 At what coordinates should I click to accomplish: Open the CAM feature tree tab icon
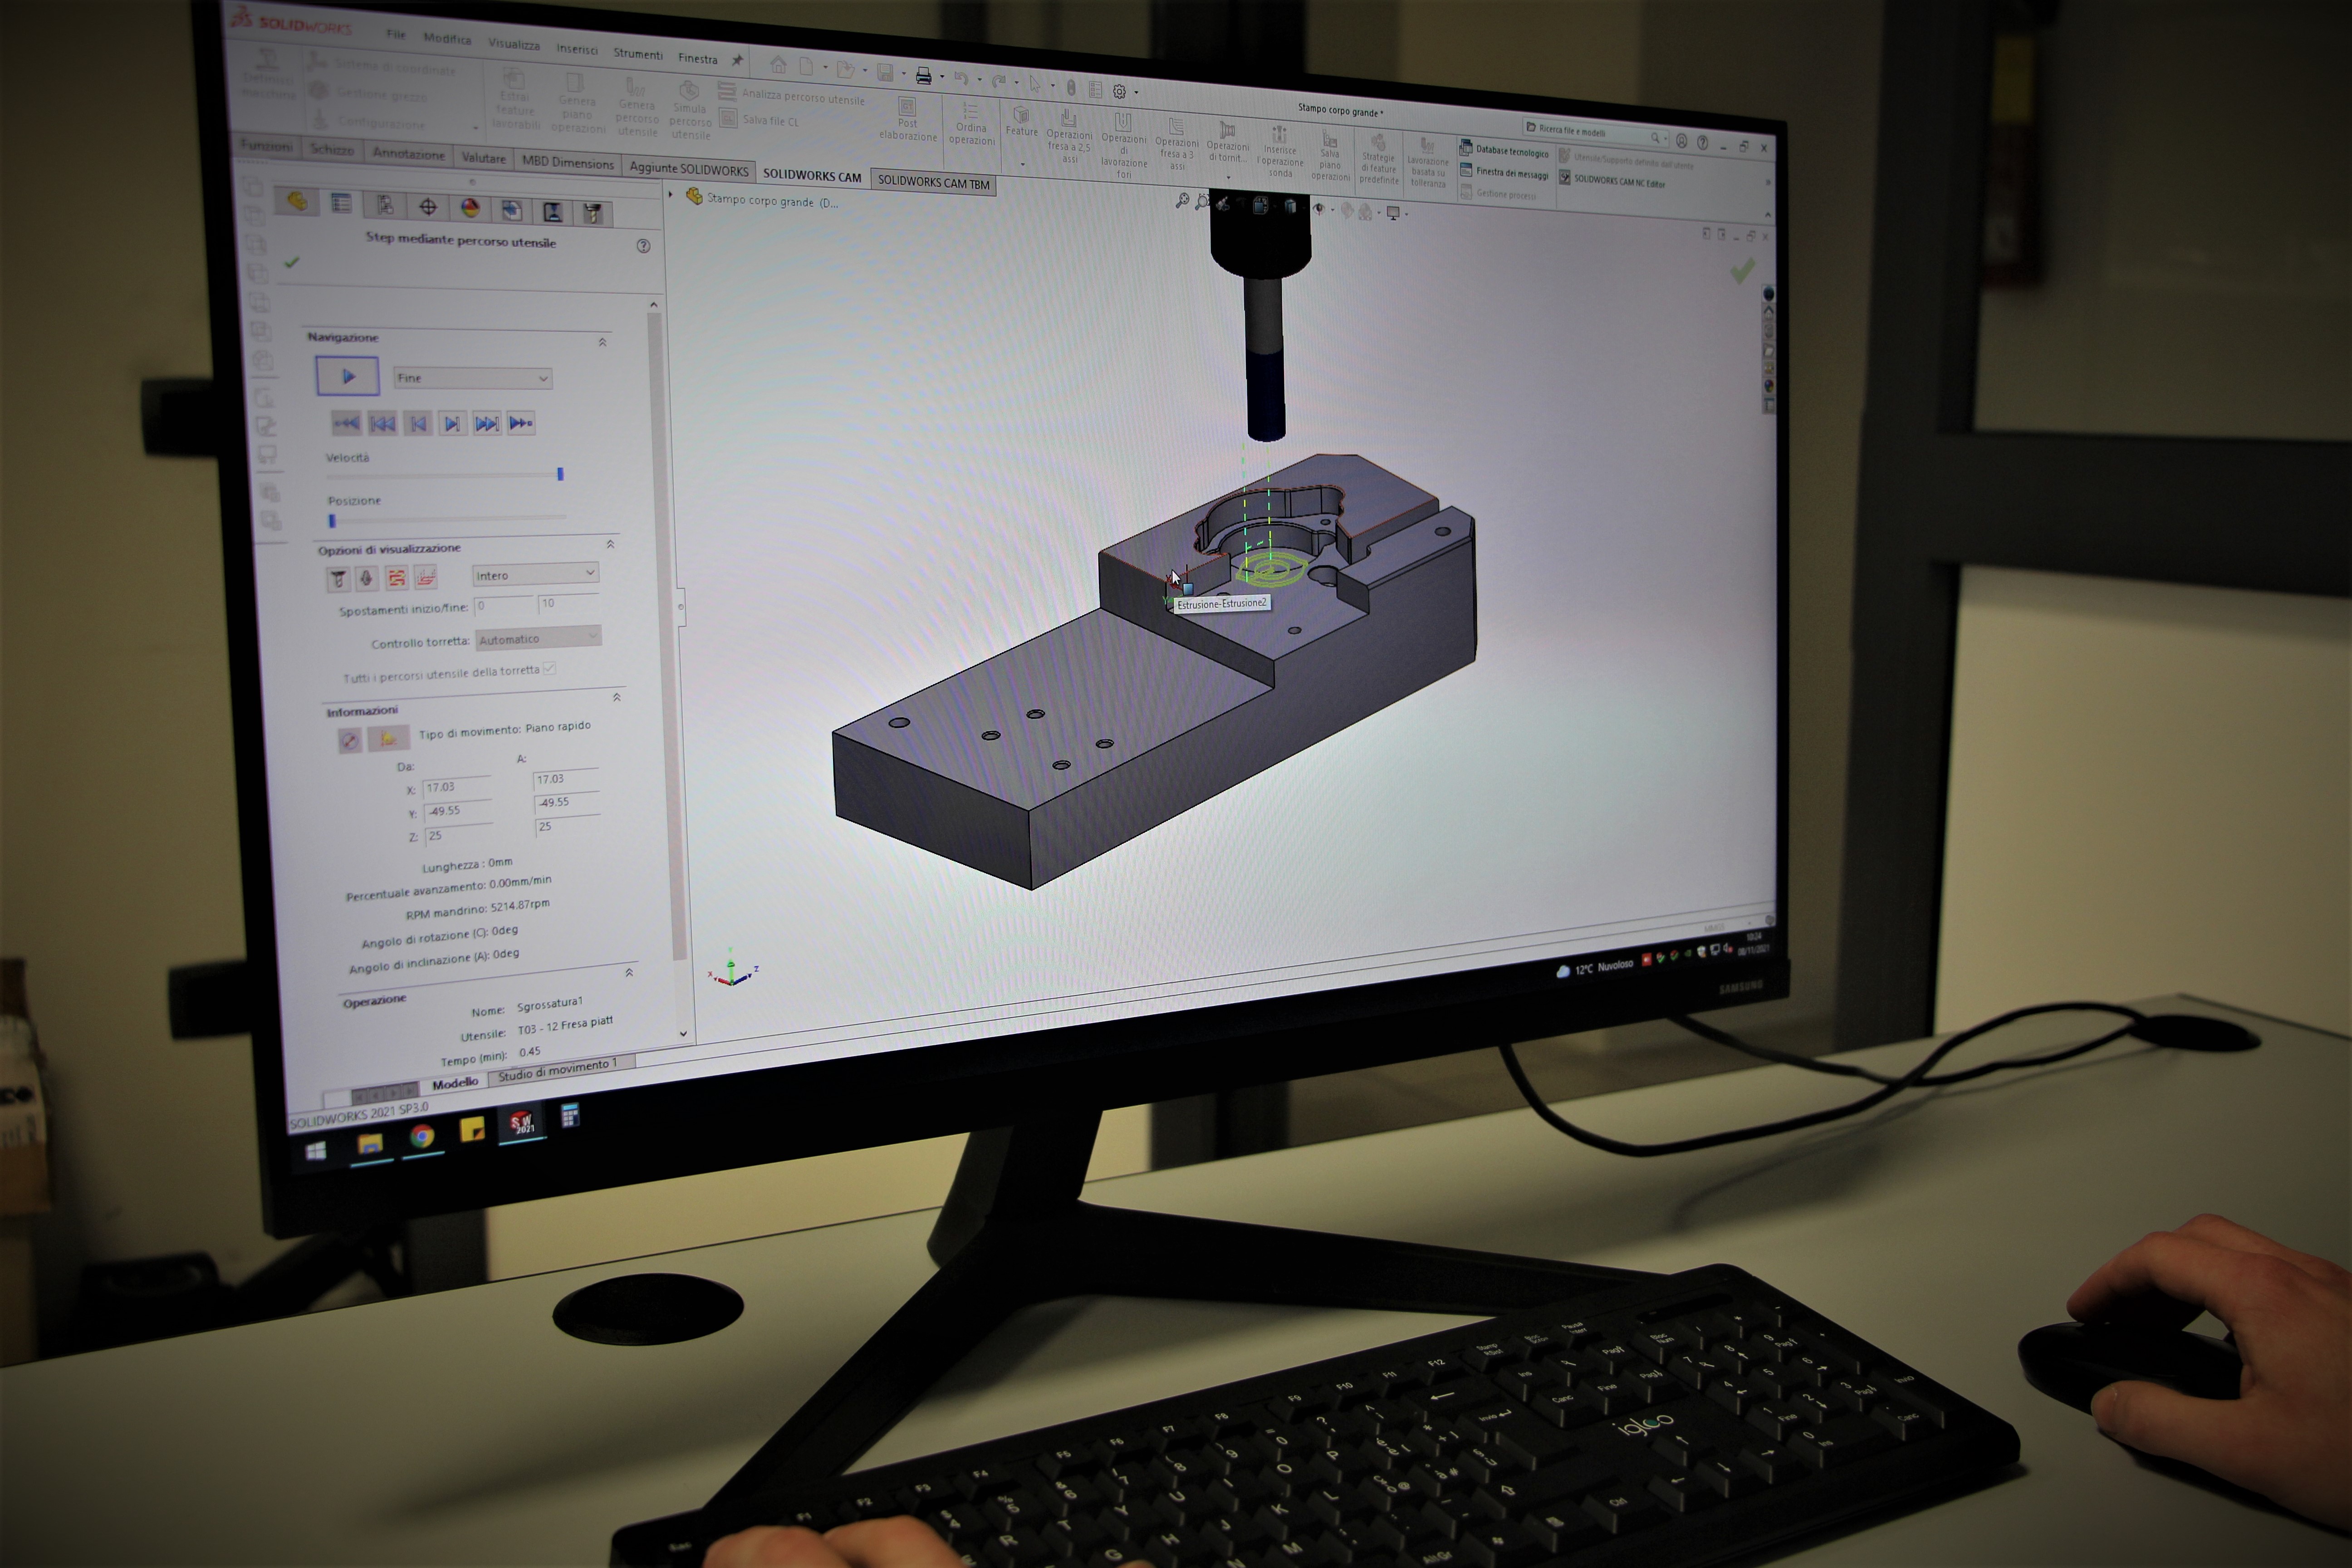pos(511,210)
